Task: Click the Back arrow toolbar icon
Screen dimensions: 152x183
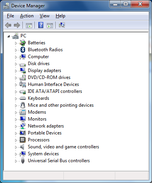Action: [8, 25]
